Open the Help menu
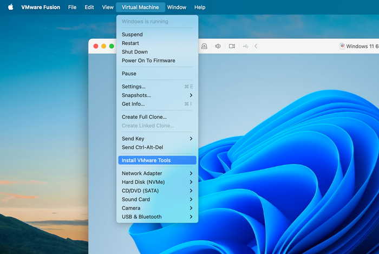The height and width of the screenshot is (254, 379). pos(200,7)
